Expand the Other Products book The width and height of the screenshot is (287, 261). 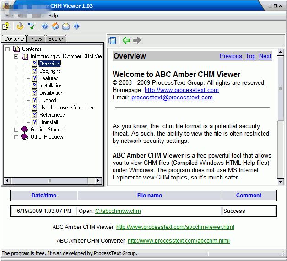click(x=16, y=137)
